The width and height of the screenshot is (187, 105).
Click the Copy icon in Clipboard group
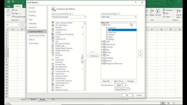click(x=13, y=13)
